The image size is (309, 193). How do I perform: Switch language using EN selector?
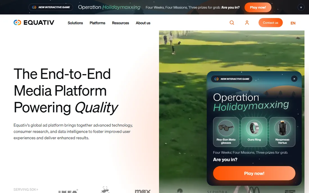(293, 23)
